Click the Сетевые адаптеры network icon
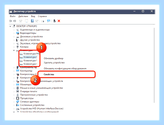The width and height of the screenshot is (164, 125). tap(17, 102)
